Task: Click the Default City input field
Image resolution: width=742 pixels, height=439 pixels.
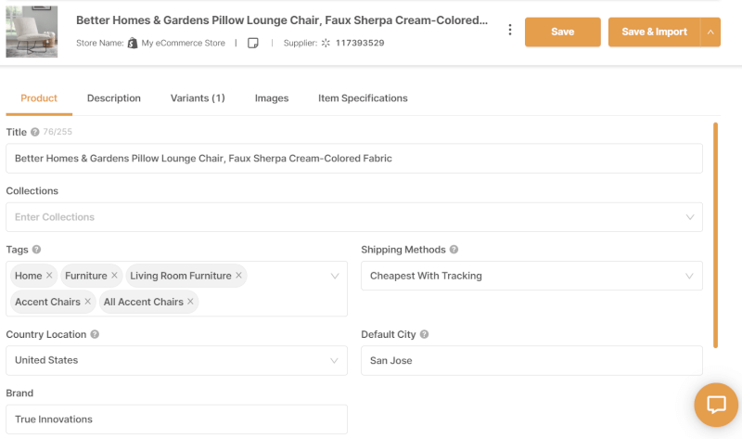Action: [531, 360]
